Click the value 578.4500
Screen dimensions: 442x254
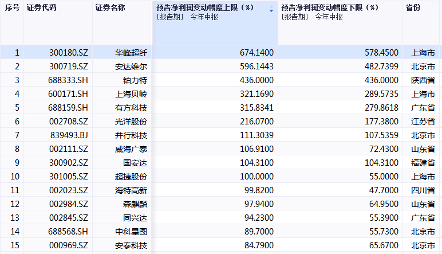click(381, 53)
